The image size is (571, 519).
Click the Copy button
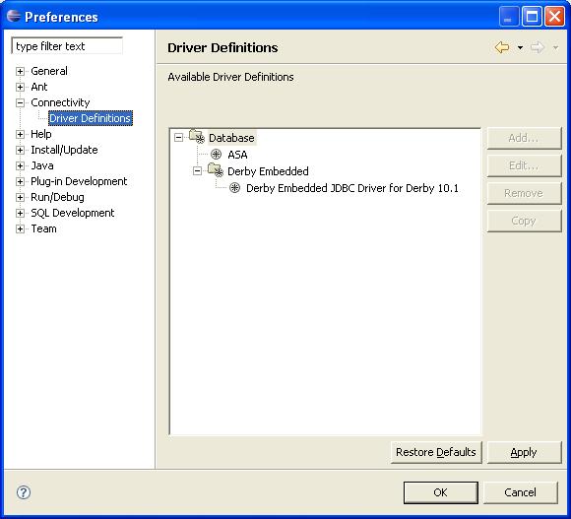(x=524, y=221)
